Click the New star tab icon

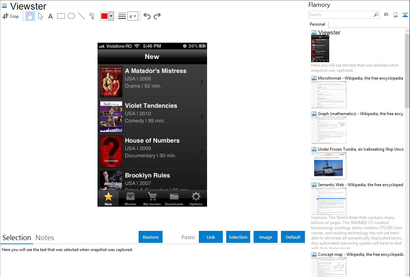point(108,197)
